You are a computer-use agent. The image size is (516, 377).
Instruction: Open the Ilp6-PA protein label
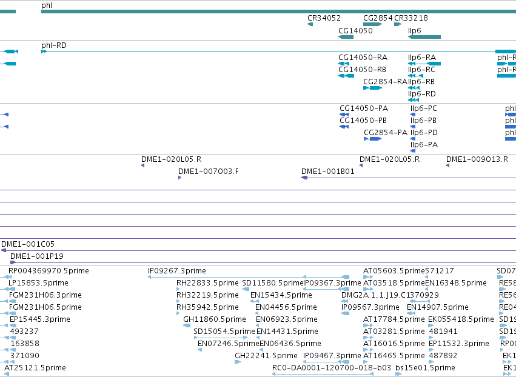424,145
